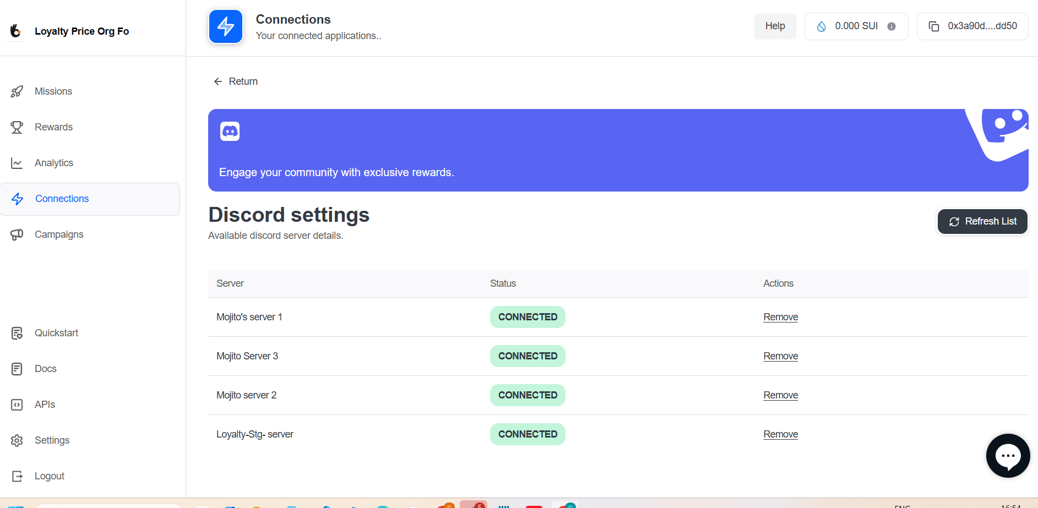Open the chat support bubble
1038x508 pixels.
(1008, 456)
